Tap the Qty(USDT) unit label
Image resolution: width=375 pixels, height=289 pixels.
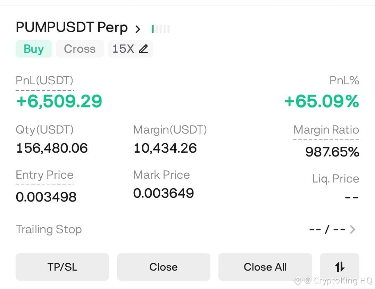click(44, 130)
